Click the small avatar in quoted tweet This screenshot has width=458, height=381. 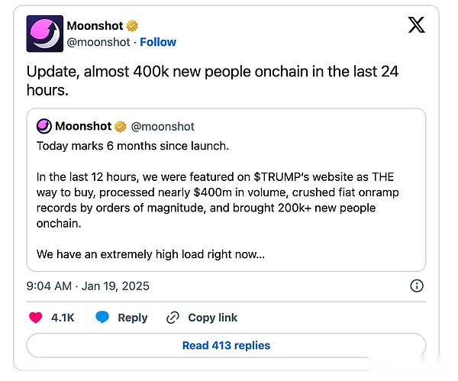pos(44,126)
